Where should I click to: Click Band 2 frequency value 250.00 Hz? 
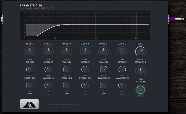tap(48, 78)
